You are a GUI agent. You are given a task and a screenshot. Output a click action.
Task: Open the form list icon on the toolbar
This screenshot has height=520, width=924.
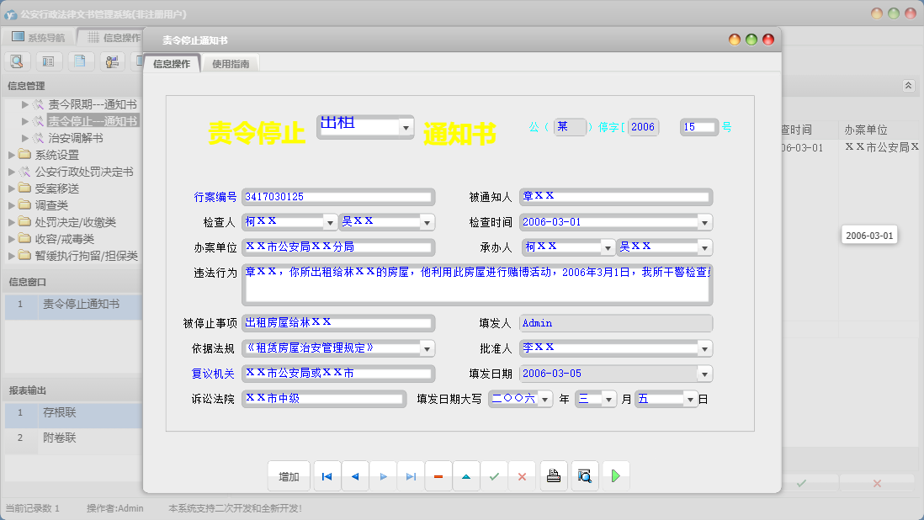pos(48,61)
